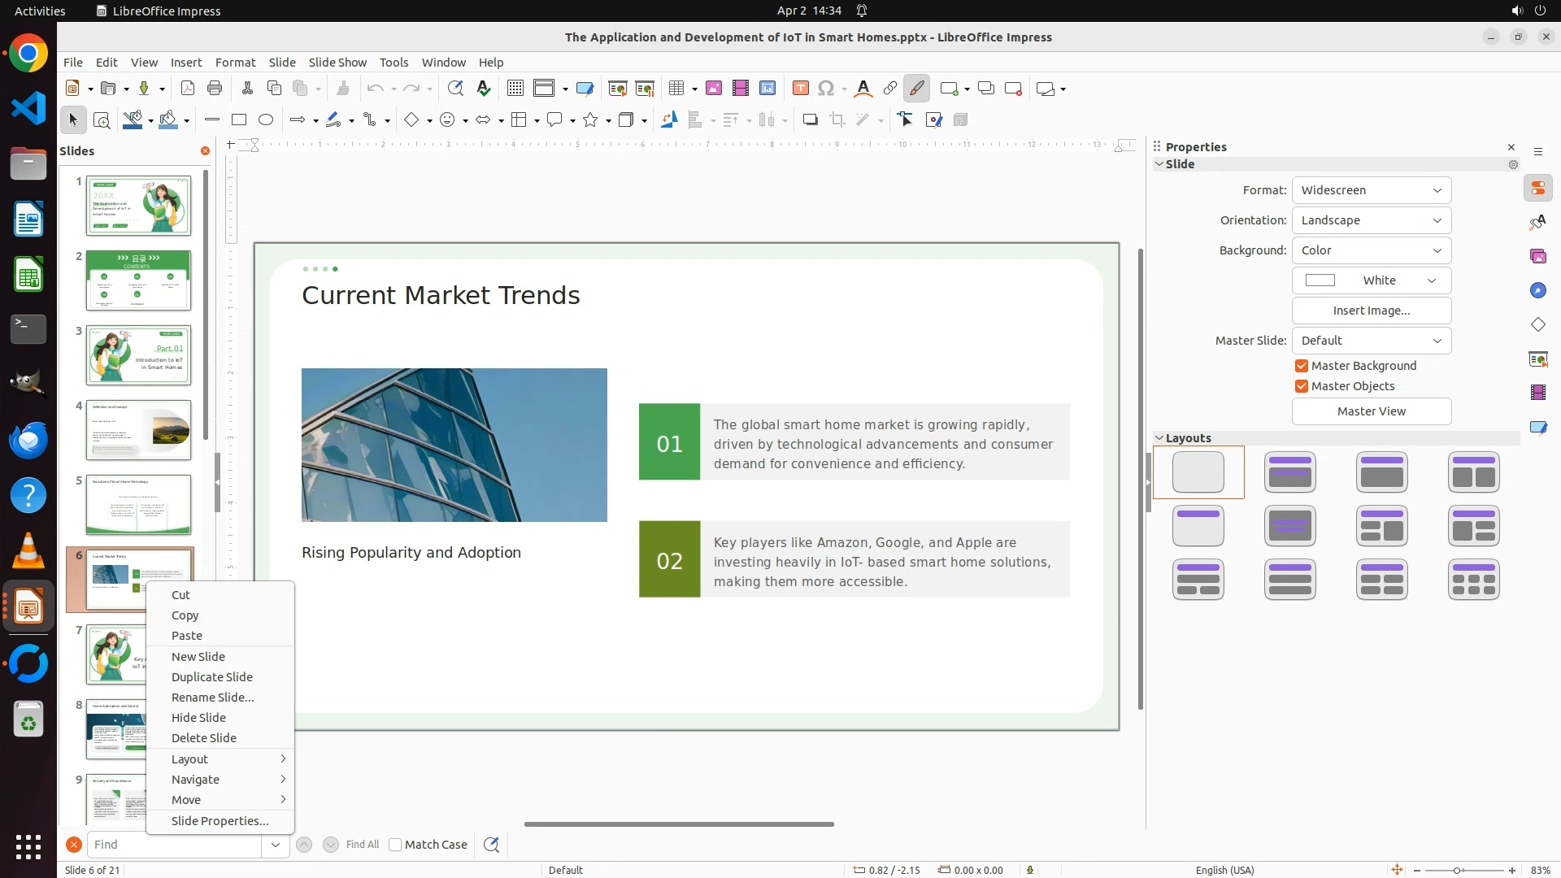Click the Insert Table toolbar icon

pos(676,89)
